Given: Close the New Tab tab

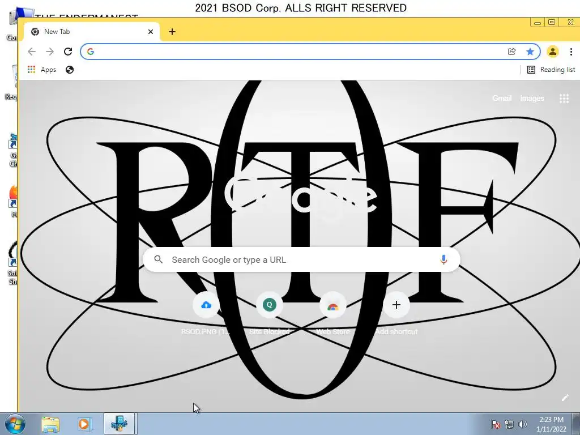Looking at the screenshot, I should (151, 32).
